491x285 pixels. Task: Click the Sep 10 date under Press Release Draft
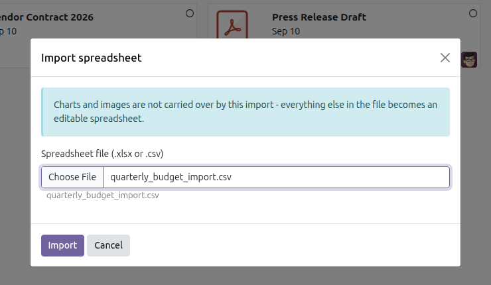(x=286, y=31)
